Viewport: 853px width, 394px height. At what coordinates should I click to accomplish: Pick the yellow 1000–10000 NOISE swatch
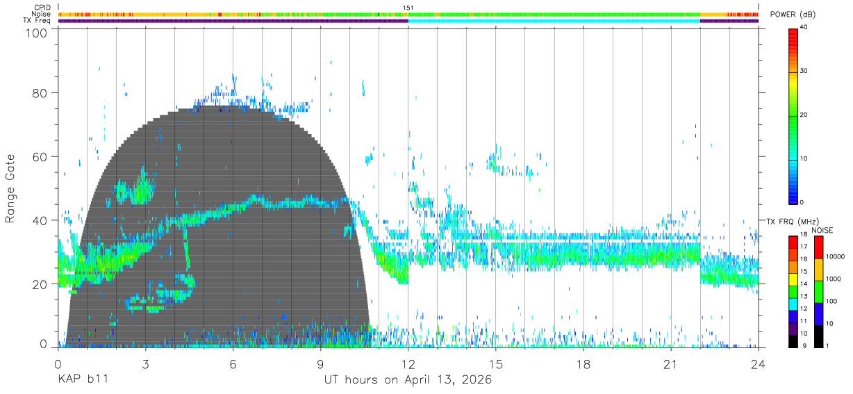point(818,269)
